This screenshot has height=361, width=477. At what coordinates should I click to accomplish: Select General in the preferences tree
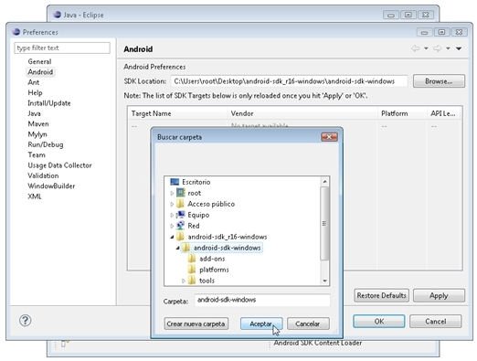(x=39, y=61)
